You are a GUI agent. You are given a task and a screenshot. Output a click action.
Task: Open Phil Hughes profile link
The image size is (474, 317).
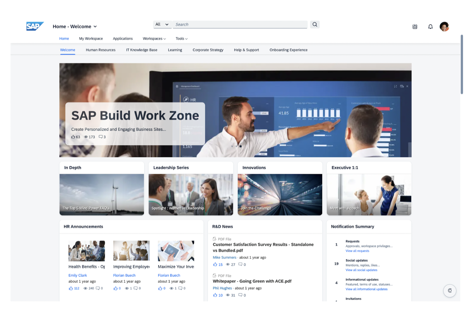(x=222, y=288)
